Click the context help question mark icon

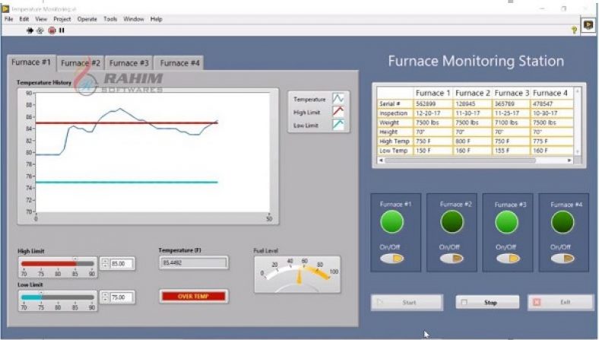(x=573, y=30)
